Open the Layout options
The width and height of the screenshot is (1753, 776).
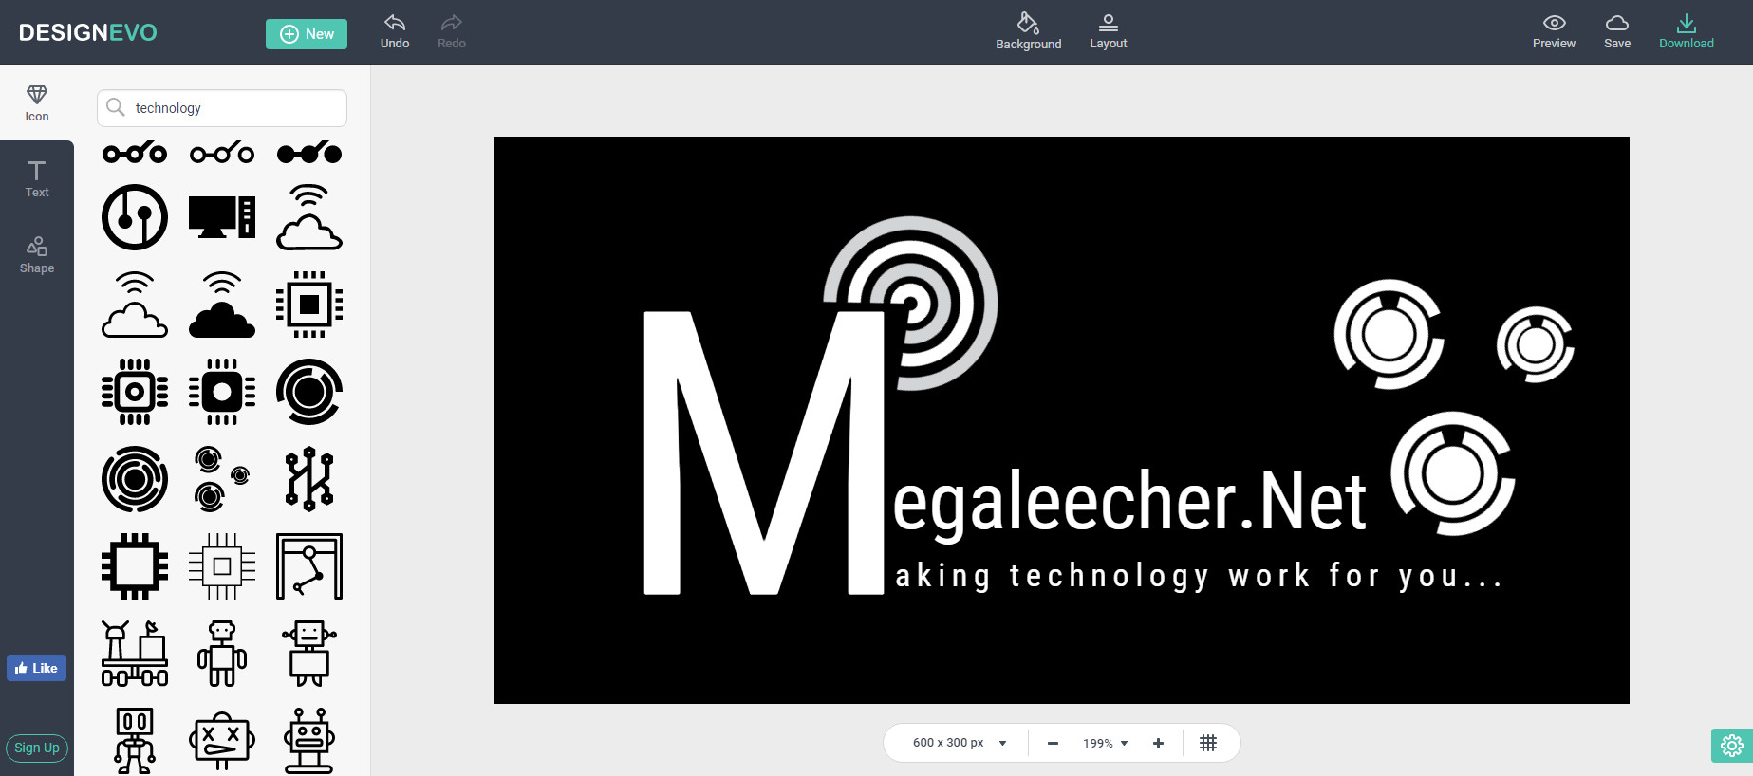tap(1108, 31)
